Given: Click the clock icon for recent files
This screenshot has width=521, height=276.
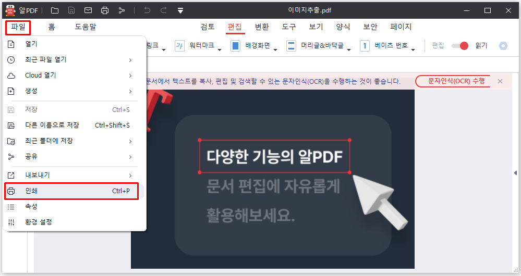Looking at the screenshot, I should (x=11, y=60).
